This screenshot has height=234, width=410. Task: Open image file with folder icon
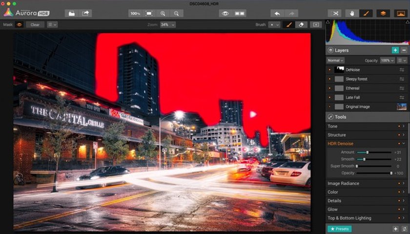pos(71,13)
